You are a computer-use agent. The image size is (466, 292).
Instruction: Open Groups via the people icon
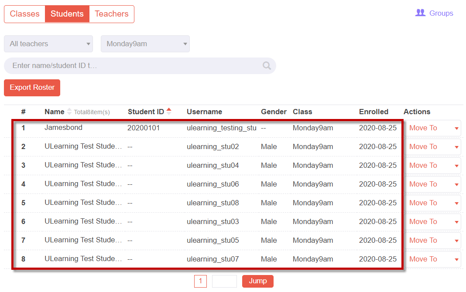click(420, 13)
